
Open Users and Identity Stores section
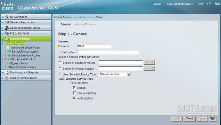[x=26, y=28]
